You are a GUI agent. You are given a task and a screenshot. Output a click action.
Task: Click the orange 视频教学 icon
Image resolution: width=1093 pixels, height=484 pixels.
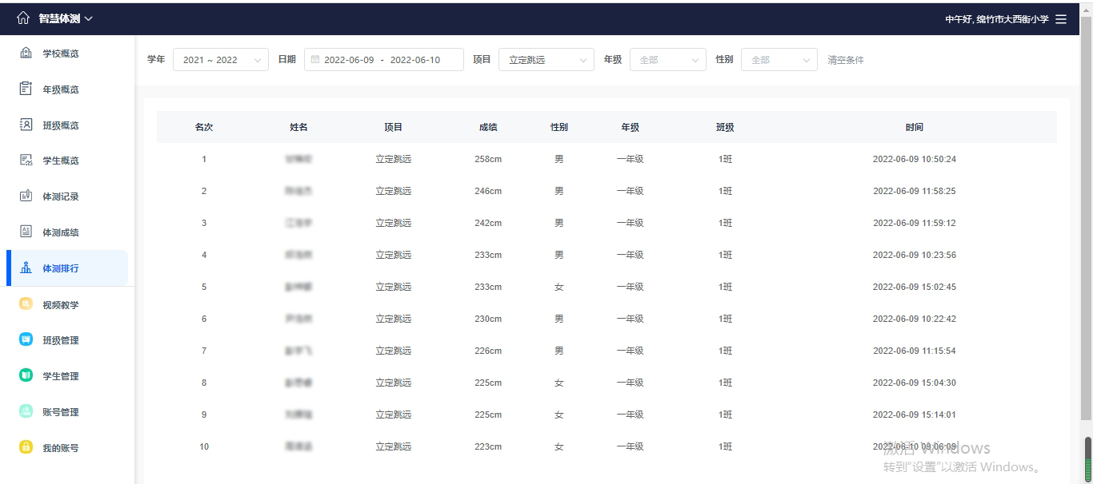(x=26, y=304)
